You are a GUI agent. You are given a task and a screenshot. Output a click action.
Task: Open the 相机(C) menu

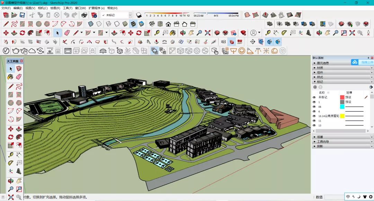tap(43, 8)
